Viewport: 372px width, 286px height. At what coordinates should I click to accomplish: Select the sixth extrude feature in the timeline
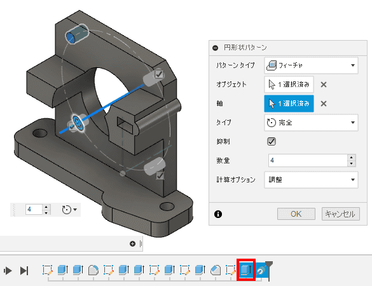point(200,270)
